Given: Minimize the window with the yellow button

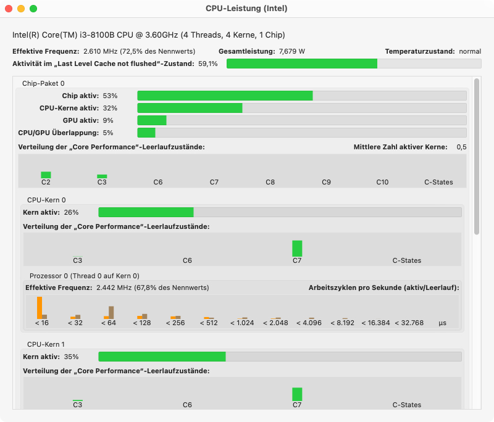Looking at the screenshot, I should (21, 9).
